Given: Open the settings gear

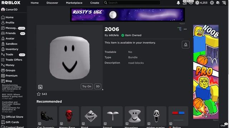Looking at the screenshot, I should tap(212, 3).
